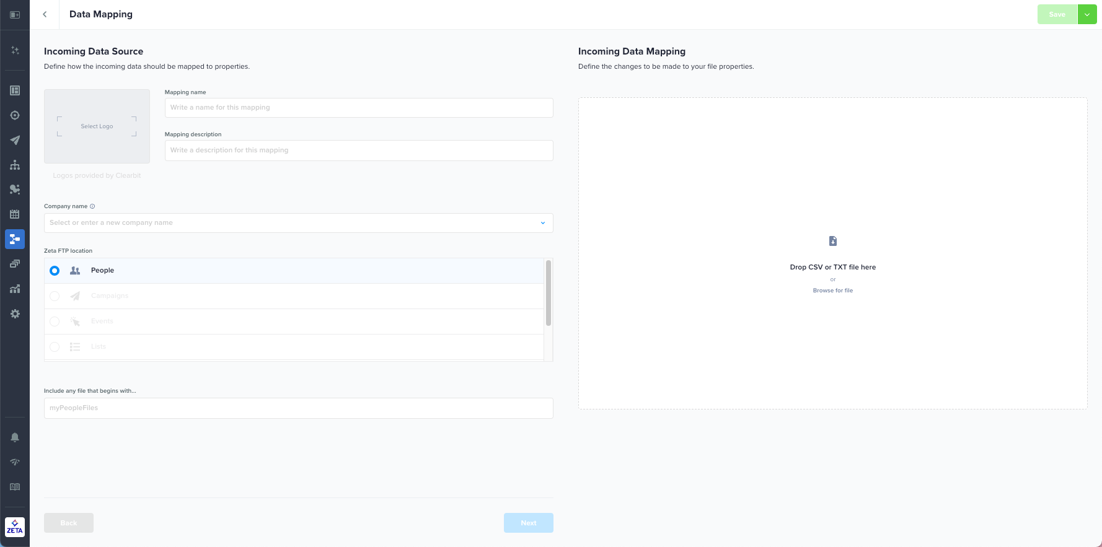The height and width of the screenshot is (547, 1102).
Task: Click Browse for file link
Action: (x=832, y=291)
